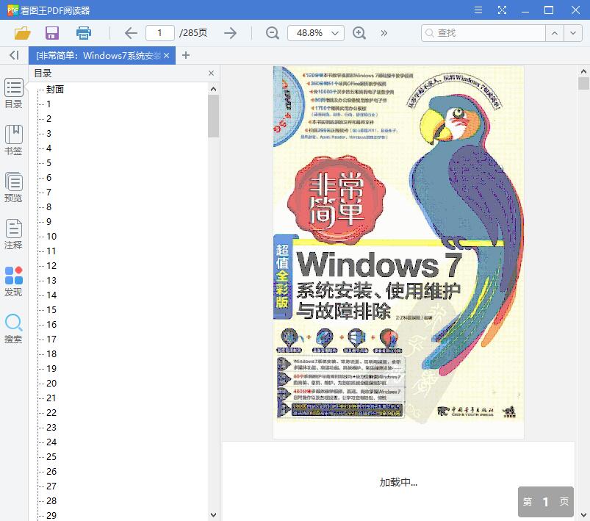Open the 书签 bookmarks sidebar panel
The width and height of the screenshot is (590, 521).
[13, 140]
